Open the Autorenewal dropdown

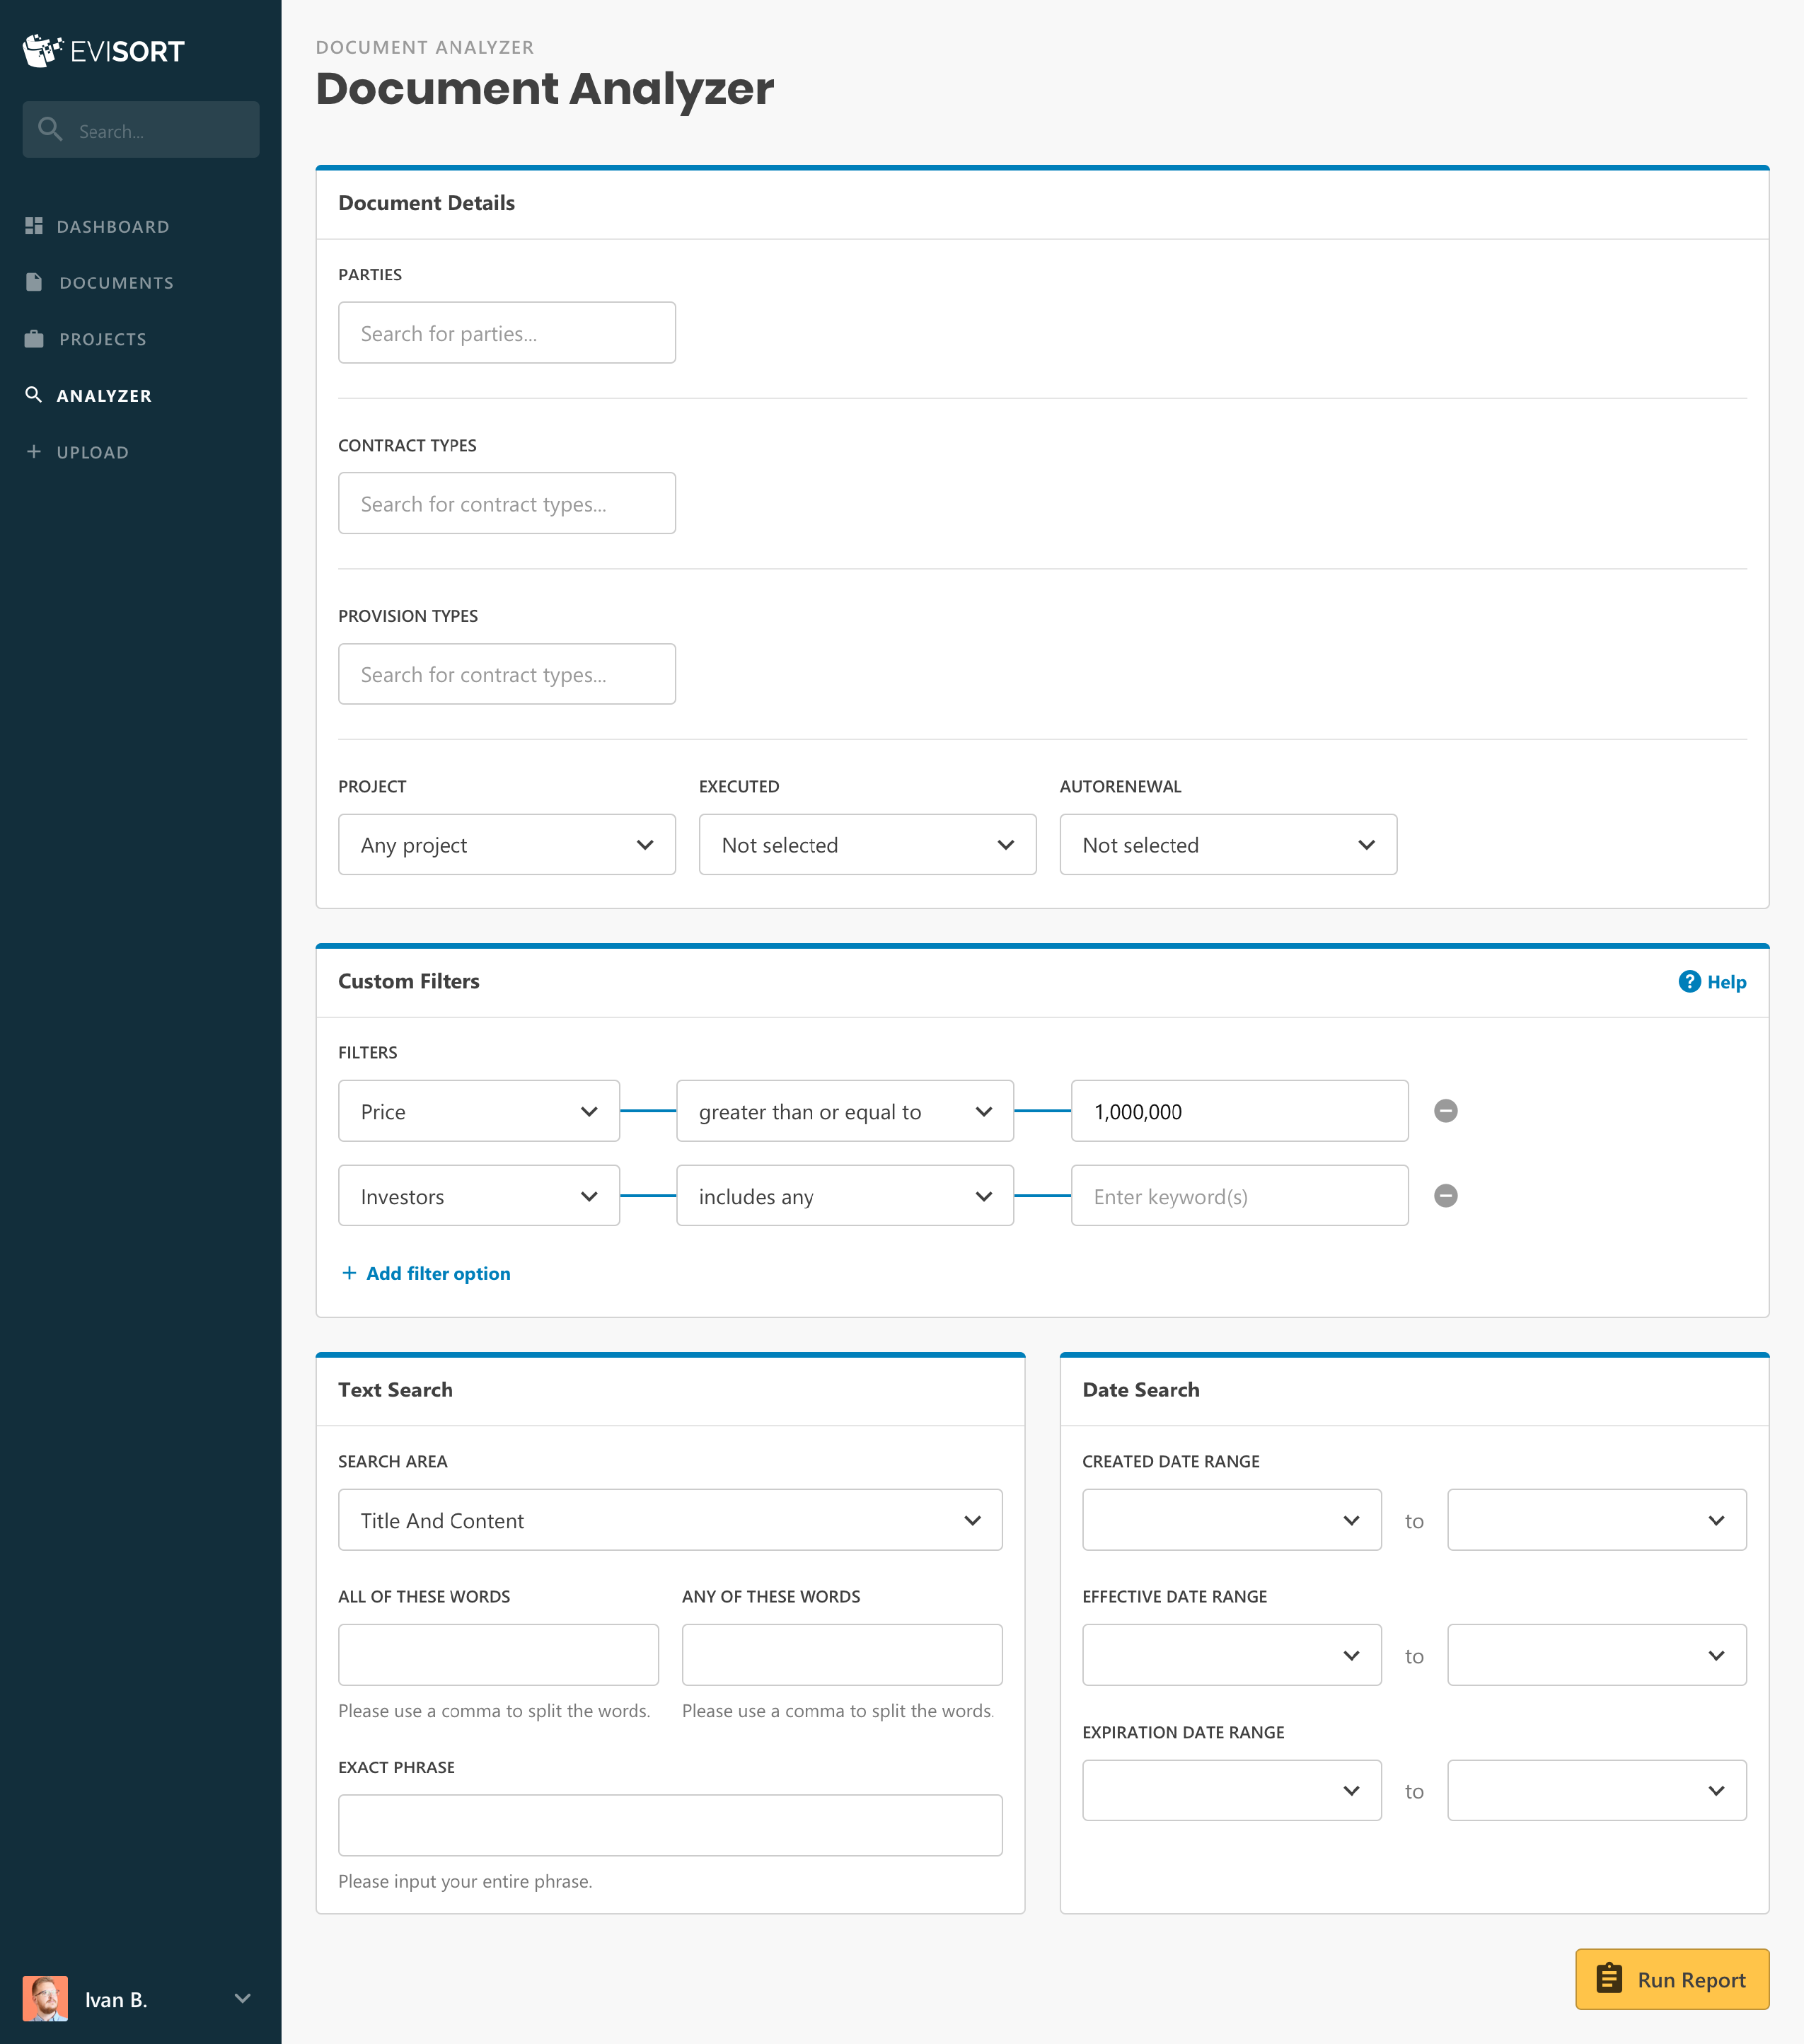tap(1227, 845)
